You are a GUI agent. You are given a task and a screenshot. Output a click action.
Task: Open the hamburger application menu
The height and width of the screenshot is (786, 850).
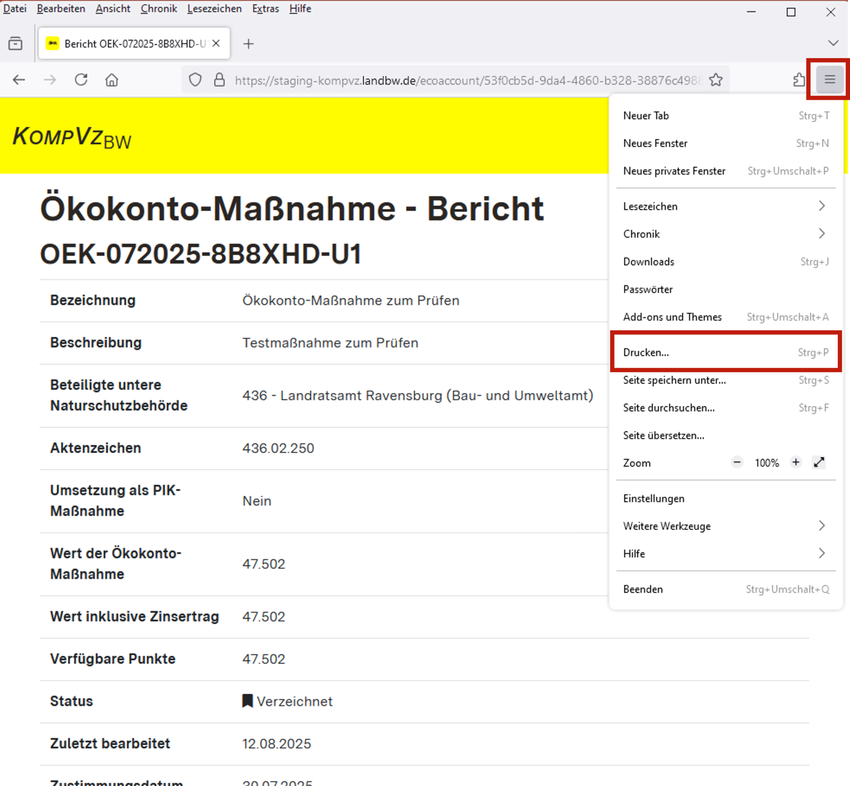(x=828, y=79)
